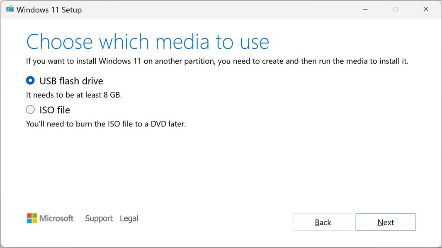Minimize the Windows 11 Setup window
442x248 pixels.
tap(365, 10)
